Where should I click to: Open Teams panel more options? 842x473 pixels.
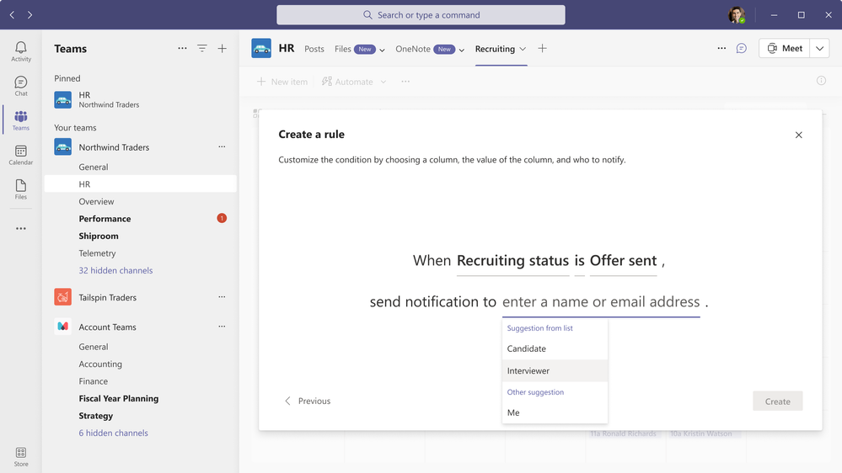click(x=183, y=48)
